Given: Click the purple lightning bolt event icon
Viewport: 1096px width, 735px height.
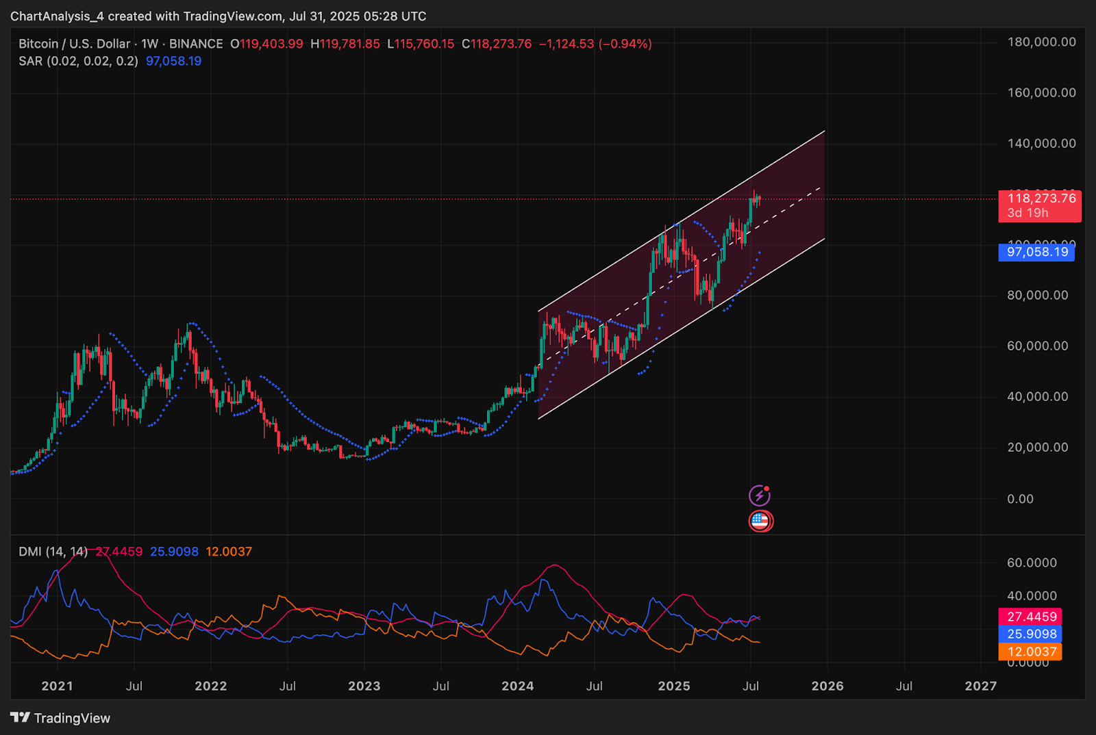Looking at the screenshot, I should (759, 495).
